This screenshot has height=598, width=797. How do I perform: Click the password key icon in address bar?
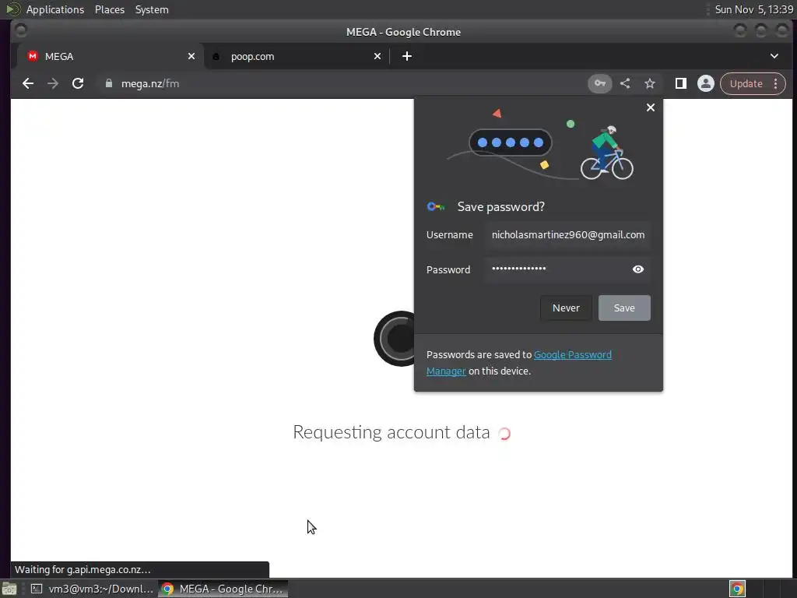tap(600, 83)
